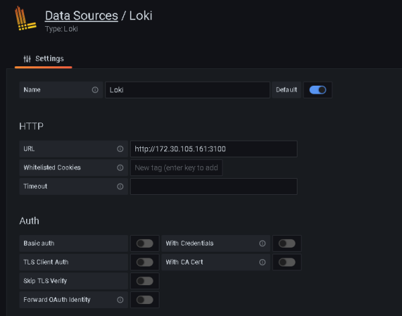
Task: Open the Settings tab
Action: pyautogui.click(x=44, y=59)
